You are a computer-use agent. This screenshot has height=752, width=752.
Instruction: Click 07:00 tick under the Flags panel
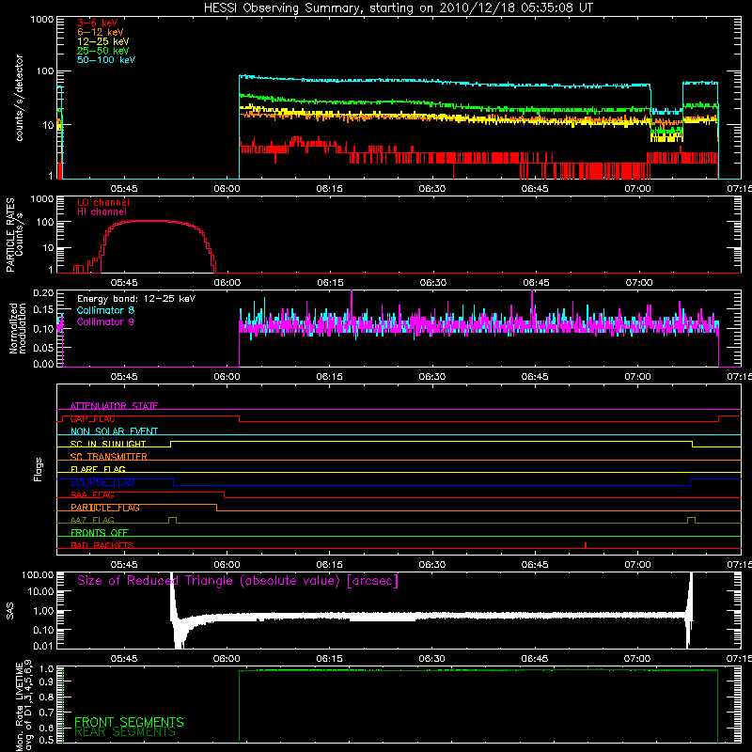pyautogui.click(x=638, y=565)
